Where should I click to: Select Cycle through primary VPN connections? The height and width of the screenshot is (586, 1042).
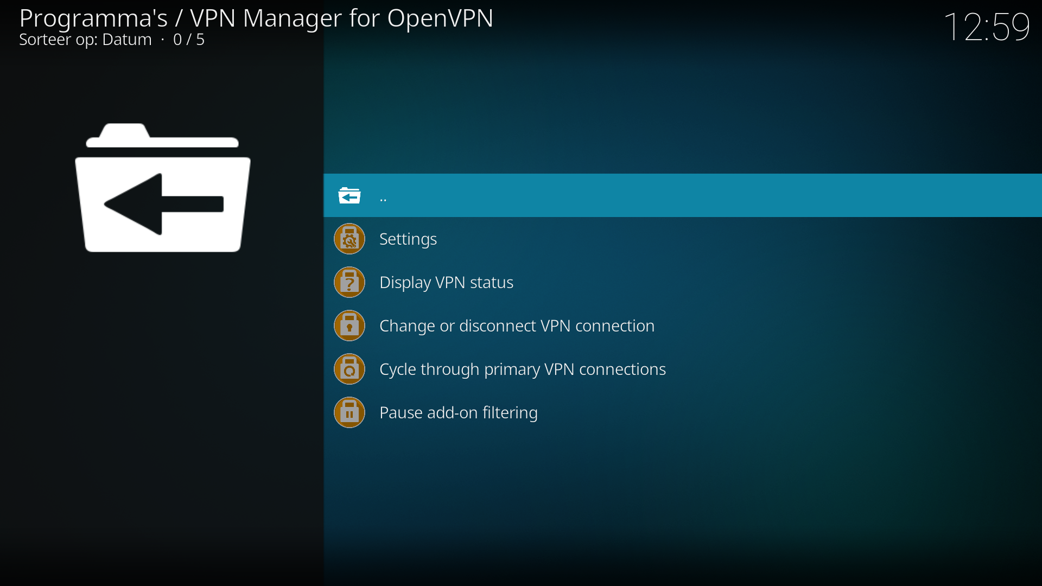click(x=522, y=369)
